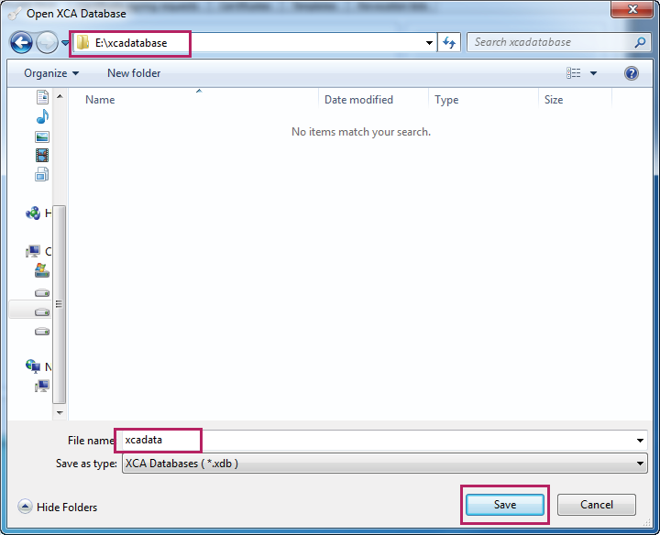This screenshot has width=660, height=535.
Task: Click the magnifying glass search icon
Action: (x=640, y=42)
